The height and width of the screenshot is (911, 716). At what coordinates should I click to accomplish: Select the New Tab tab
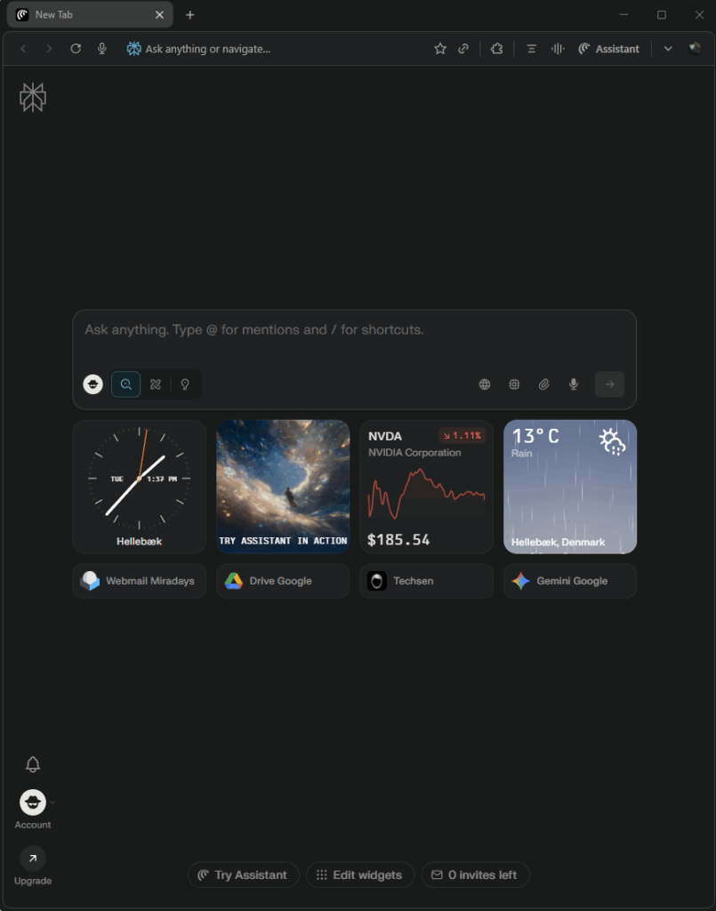click(x=90, y=14)
